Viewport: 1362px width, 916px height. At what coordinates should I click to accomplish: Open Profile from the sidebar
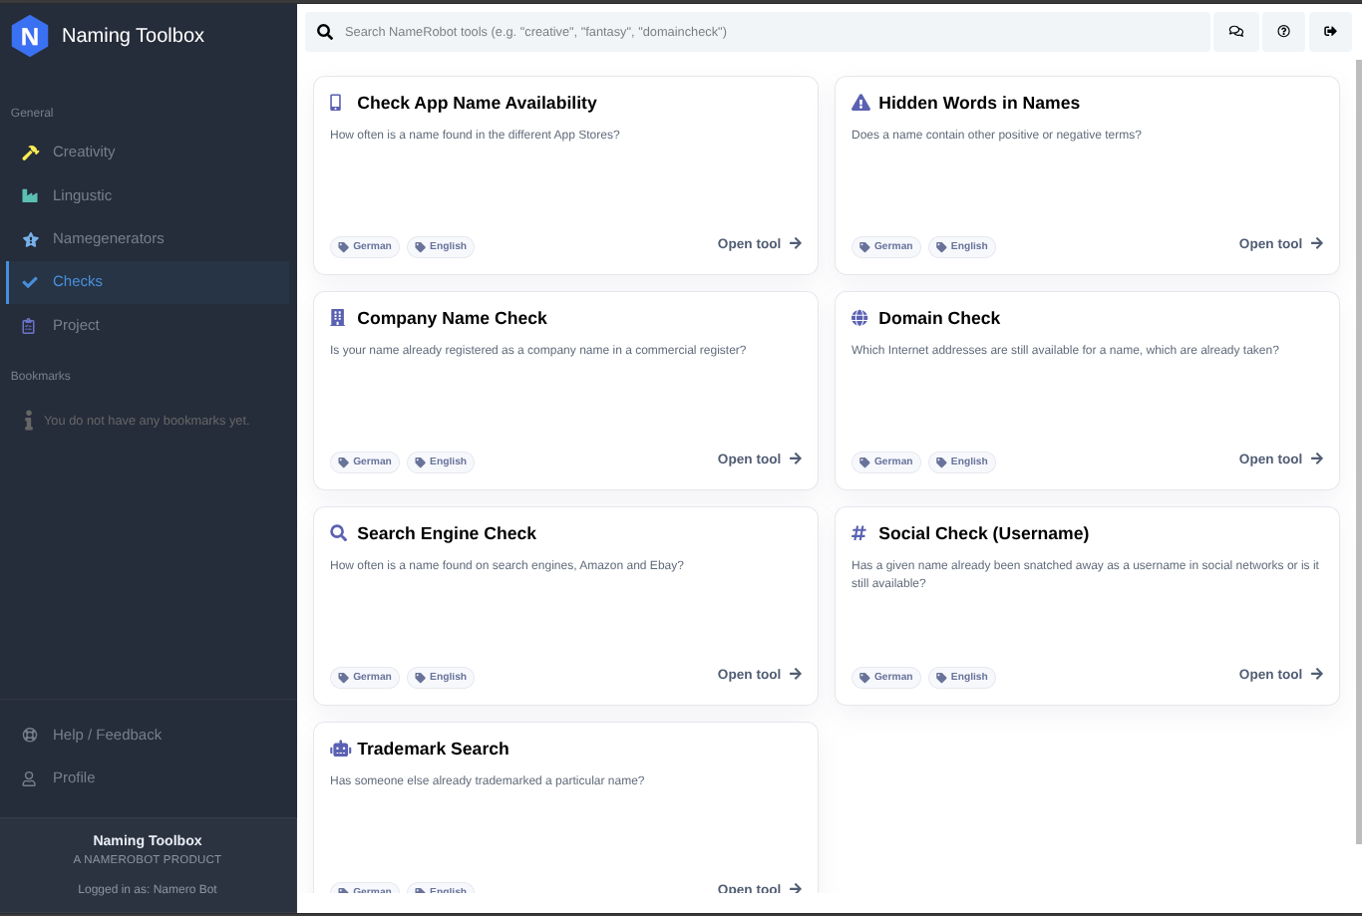click(x=74, y=777)
